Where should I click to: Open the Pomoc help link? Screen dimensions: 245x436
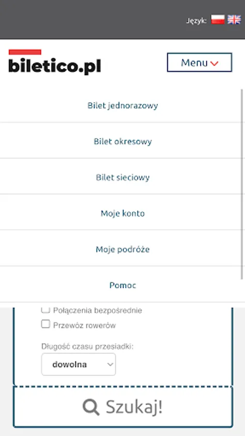[122, 284]
